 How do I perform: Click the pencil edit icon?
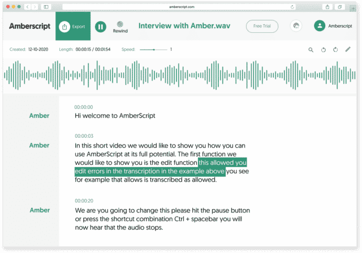pyautogui.click(x=348, y=50)
